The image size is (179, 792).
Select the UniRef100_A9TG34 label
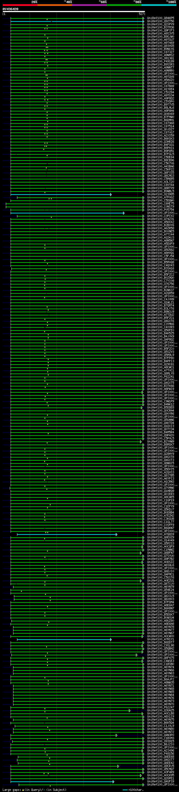coord(161,95)
